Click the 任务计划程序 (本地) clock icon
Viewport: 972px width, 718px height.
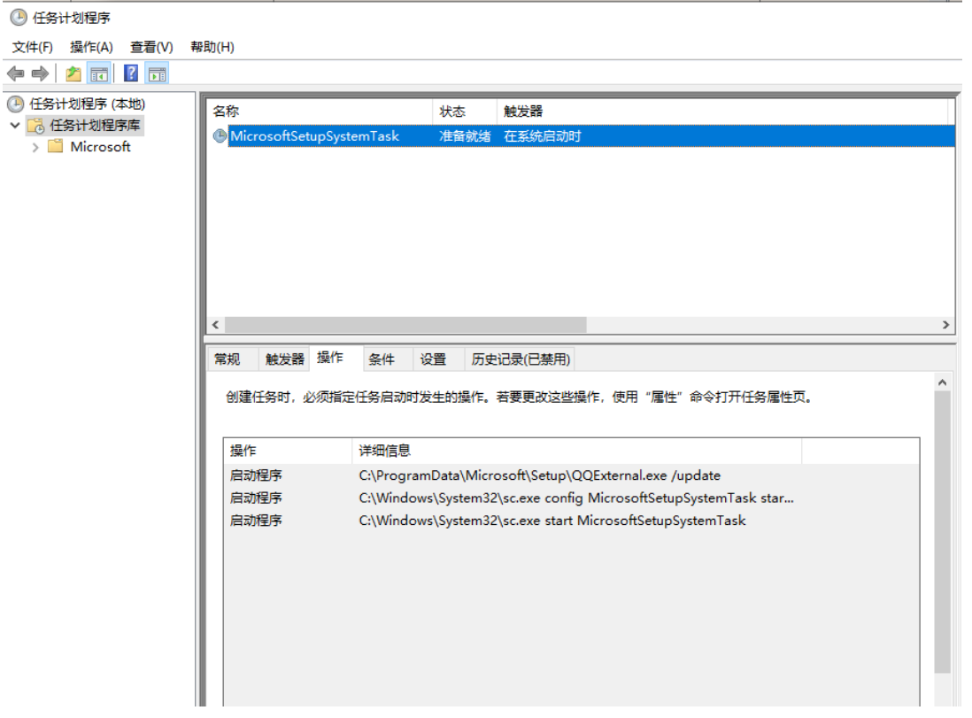coord(16,104)
